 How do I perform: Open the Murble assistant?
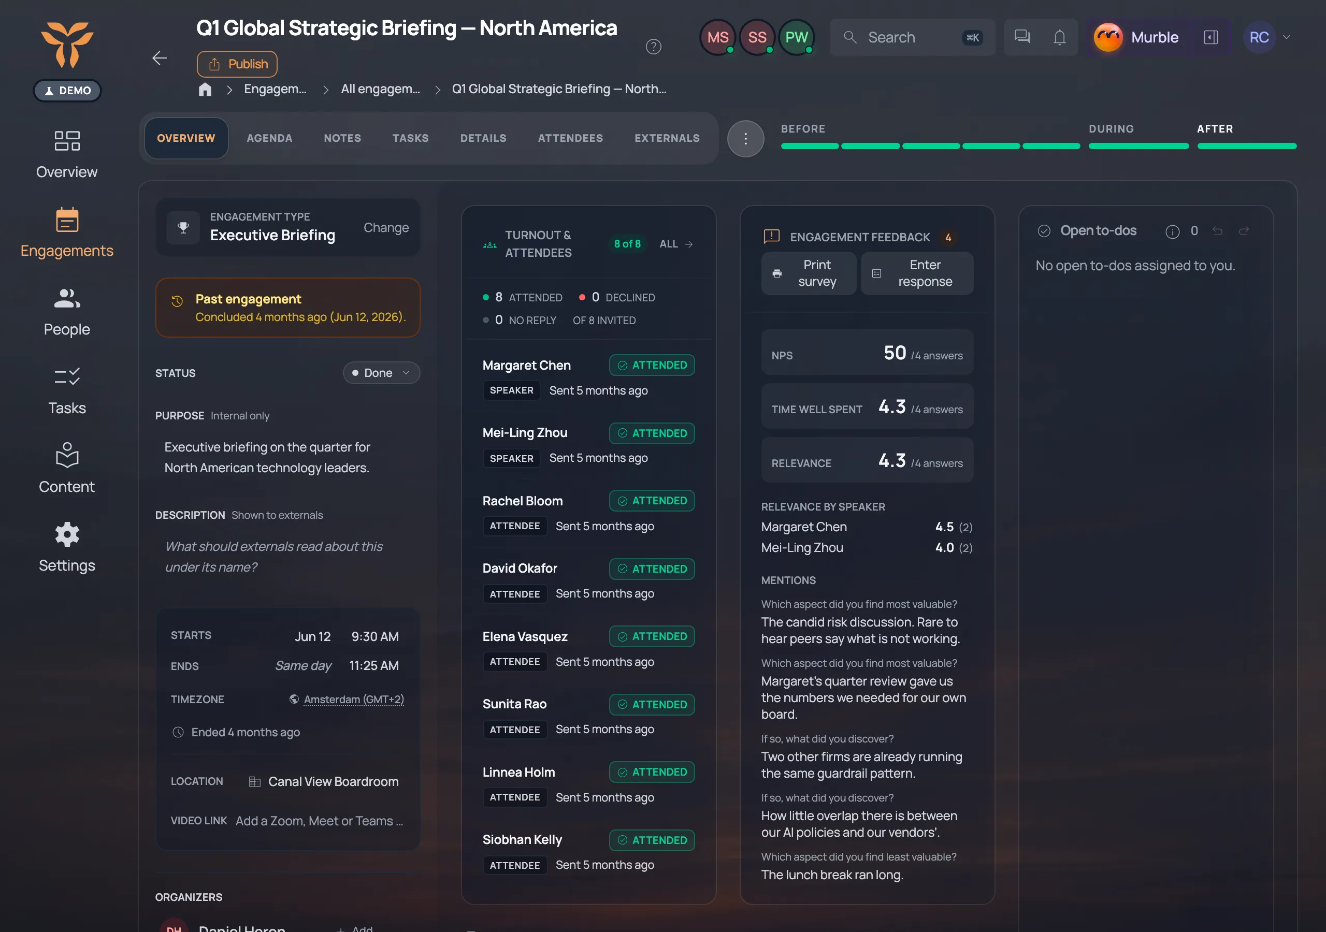1136,37
